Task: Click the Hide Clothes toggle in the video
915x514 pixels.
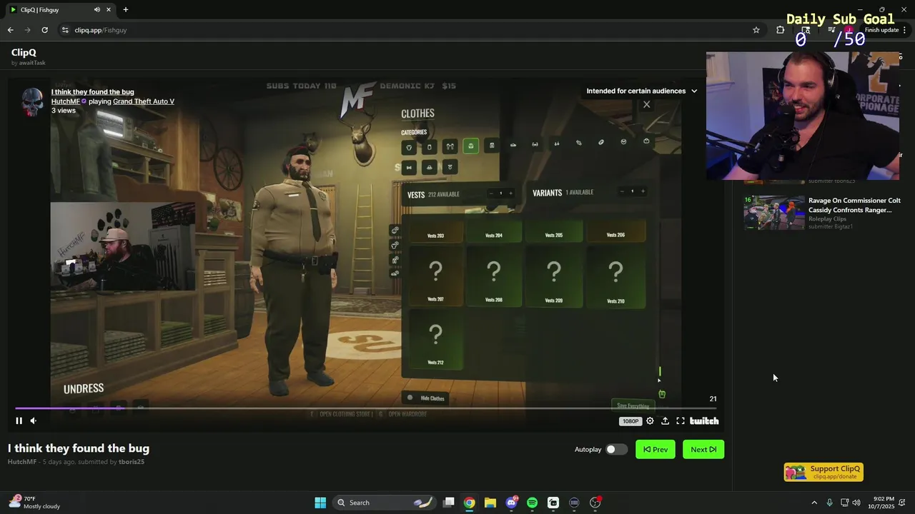Action: 426,398
